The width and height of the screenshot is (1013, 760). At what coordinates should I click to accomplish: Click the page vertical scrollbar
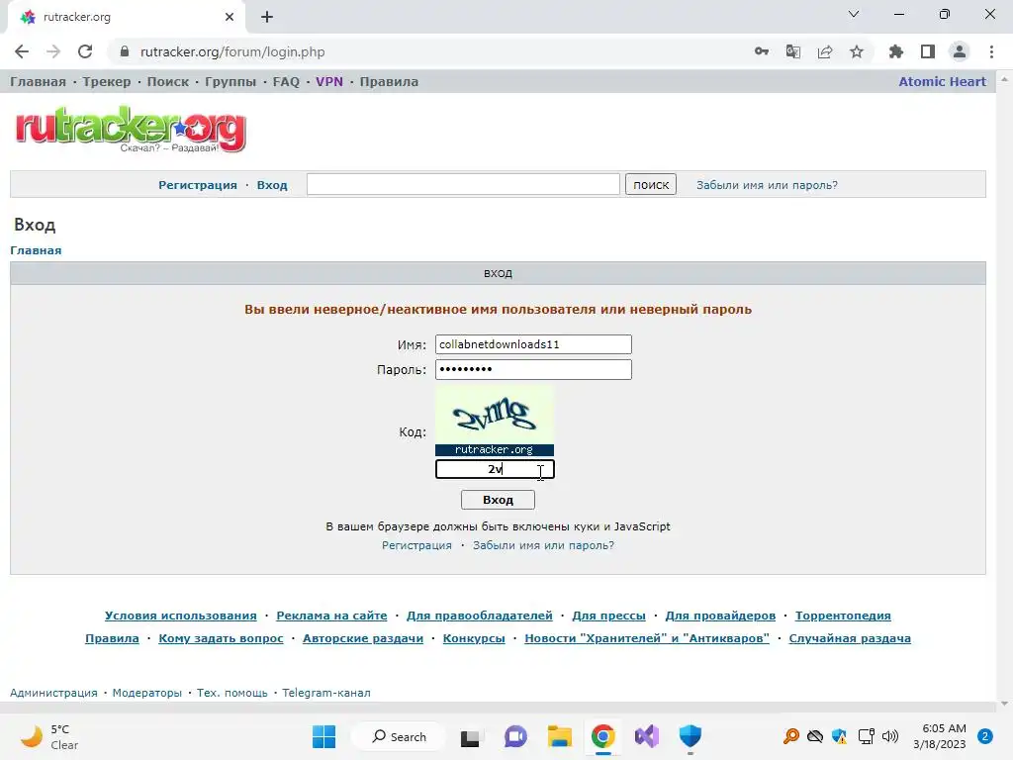coord(1004,391)
